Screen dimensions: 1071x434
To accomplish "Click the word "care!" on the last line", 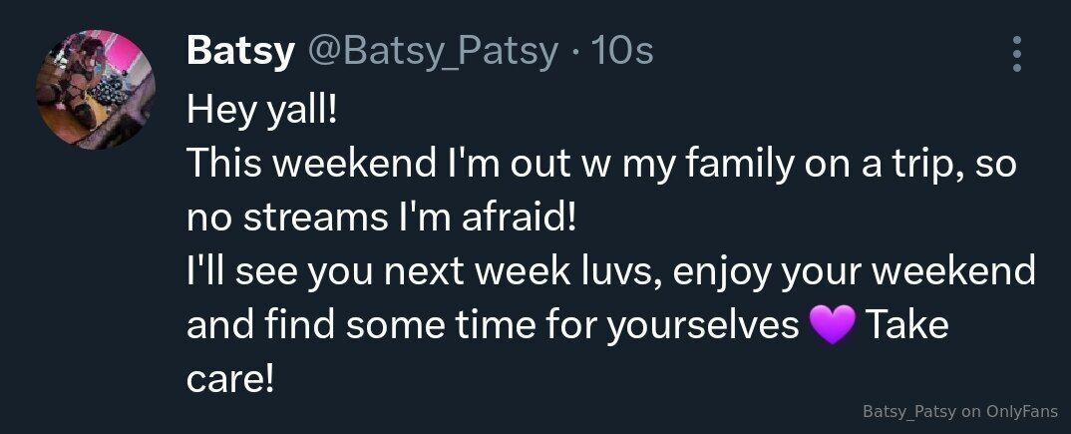I will pyautogui.click(x=229, y=380).
